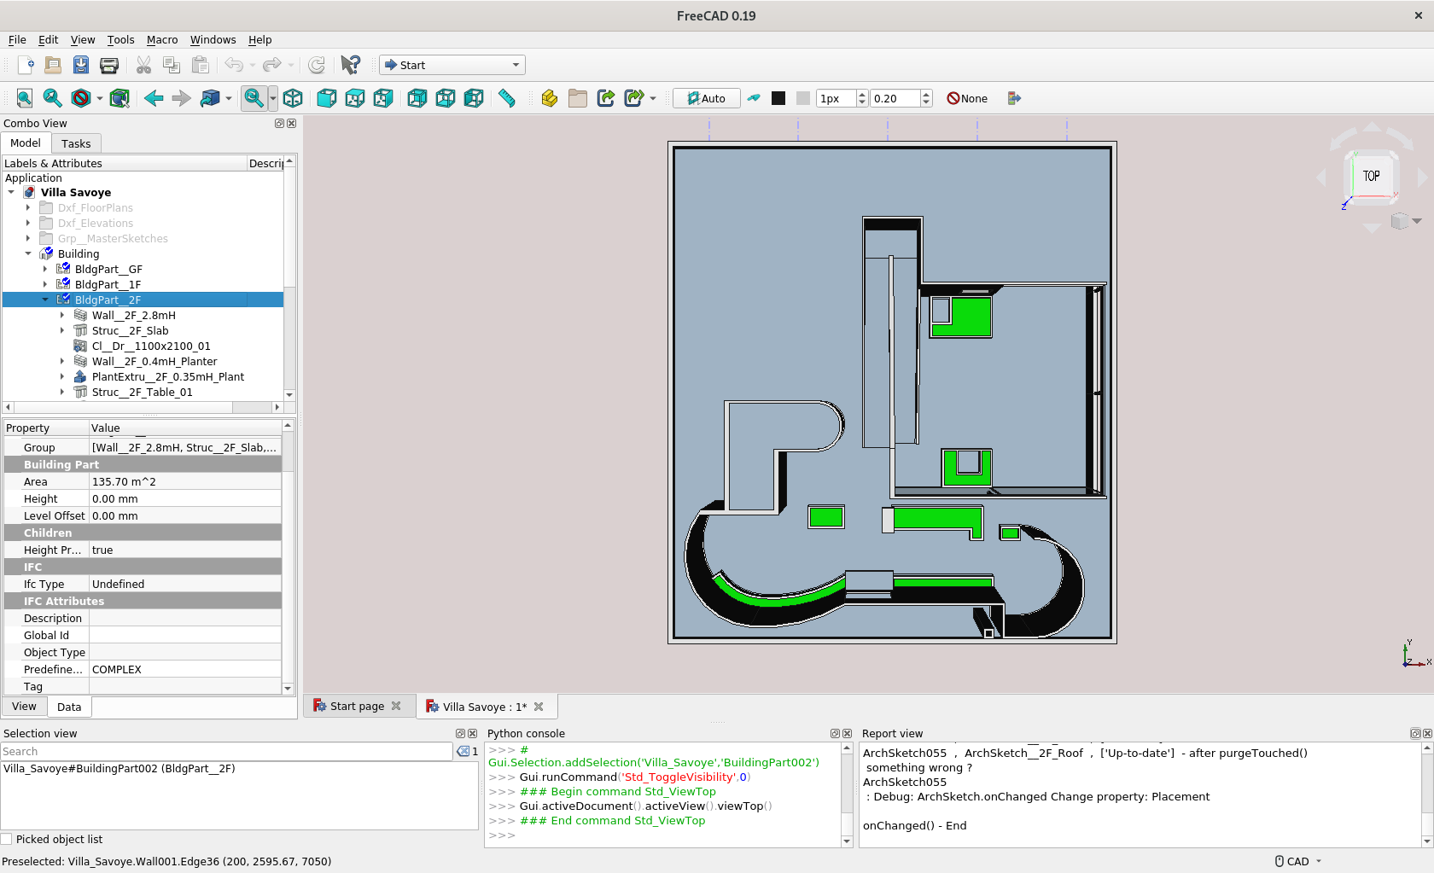Create a new document with the New icon
The image size is (1434, 873).
pos(26,65)
